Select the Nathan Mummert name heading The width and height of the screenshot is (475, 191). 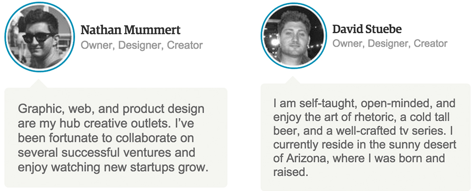tap(131, 30)
